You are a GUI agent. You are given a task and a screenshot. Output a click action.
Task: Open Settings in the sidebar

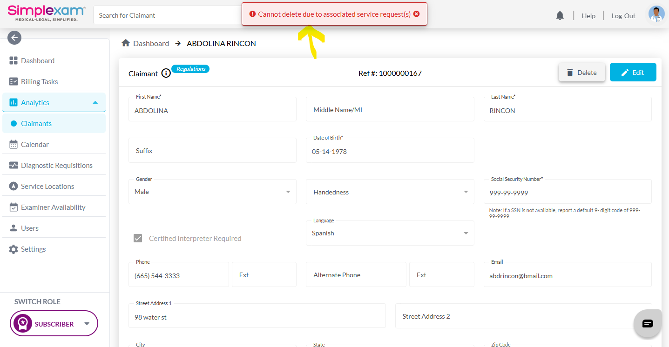[x=54, y=249]
